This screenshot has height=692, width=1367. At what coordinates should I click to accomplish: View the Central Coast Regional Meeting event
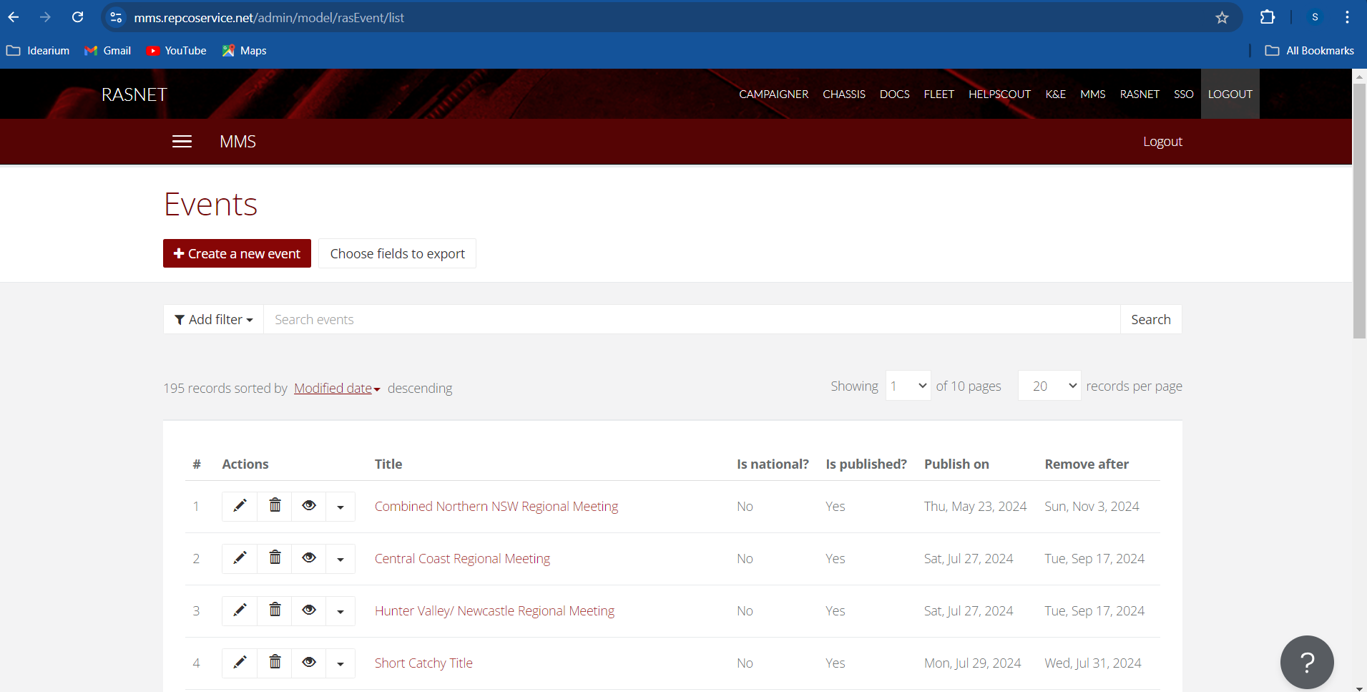click(x=309, y=558)
